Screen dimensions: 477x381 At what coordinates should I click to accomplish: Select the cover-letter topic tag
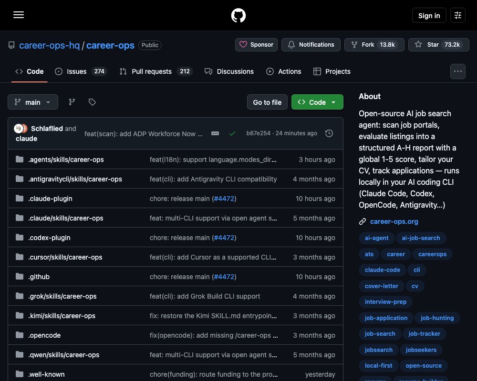[382, 286]
